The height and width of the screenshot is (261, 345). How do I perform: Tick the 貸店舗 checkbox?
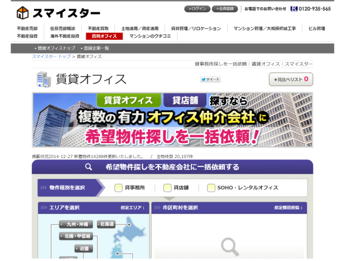coord(167,188)
